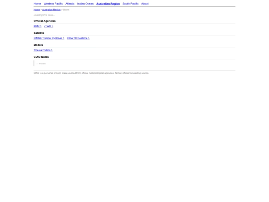Click the bold Australian Region nav item
This screenshot has width=269, height=202.
click(x=108, y=3)
